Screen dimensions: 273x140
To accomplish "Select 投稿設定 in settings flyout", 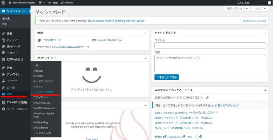I will (x=38, y=71).
